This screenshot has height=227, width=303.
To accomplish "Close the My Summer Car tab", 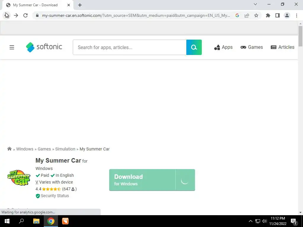I will coord(69,5).
